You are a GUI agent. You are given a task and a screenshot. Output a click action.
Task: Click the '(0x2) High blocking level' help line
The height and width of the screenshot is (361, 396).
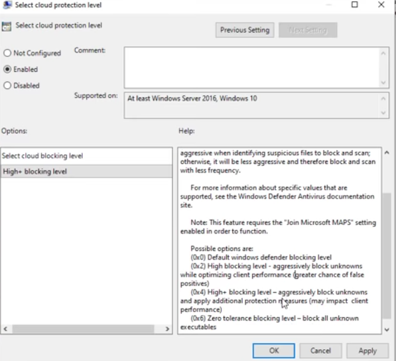point(277,266)
